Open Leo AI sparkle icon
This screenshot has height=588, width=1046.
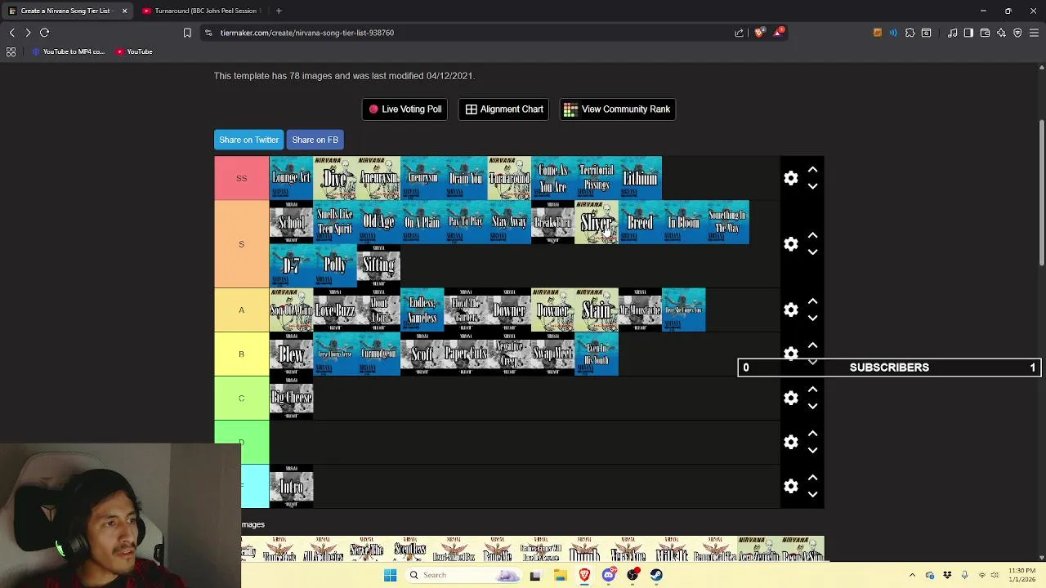(x=1001, y=33)
